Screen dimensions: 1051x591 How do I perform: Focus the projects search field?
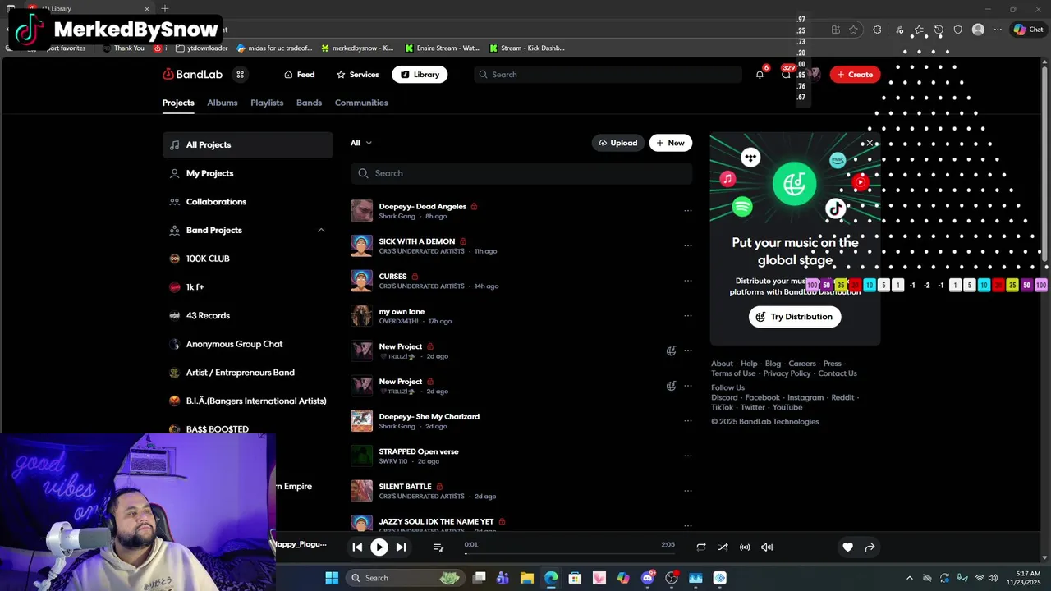point(521,173)
